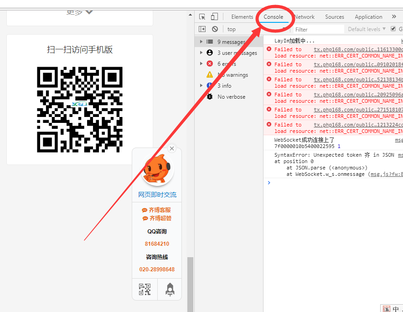Show more DevTools tabs via chevron
This screenshot has height=312, width=403.
point(394,17)
